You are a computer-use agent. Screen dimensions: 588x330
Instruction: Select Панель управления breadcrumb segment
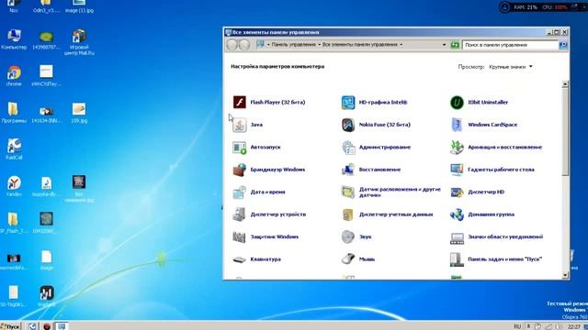coord(294,45)
